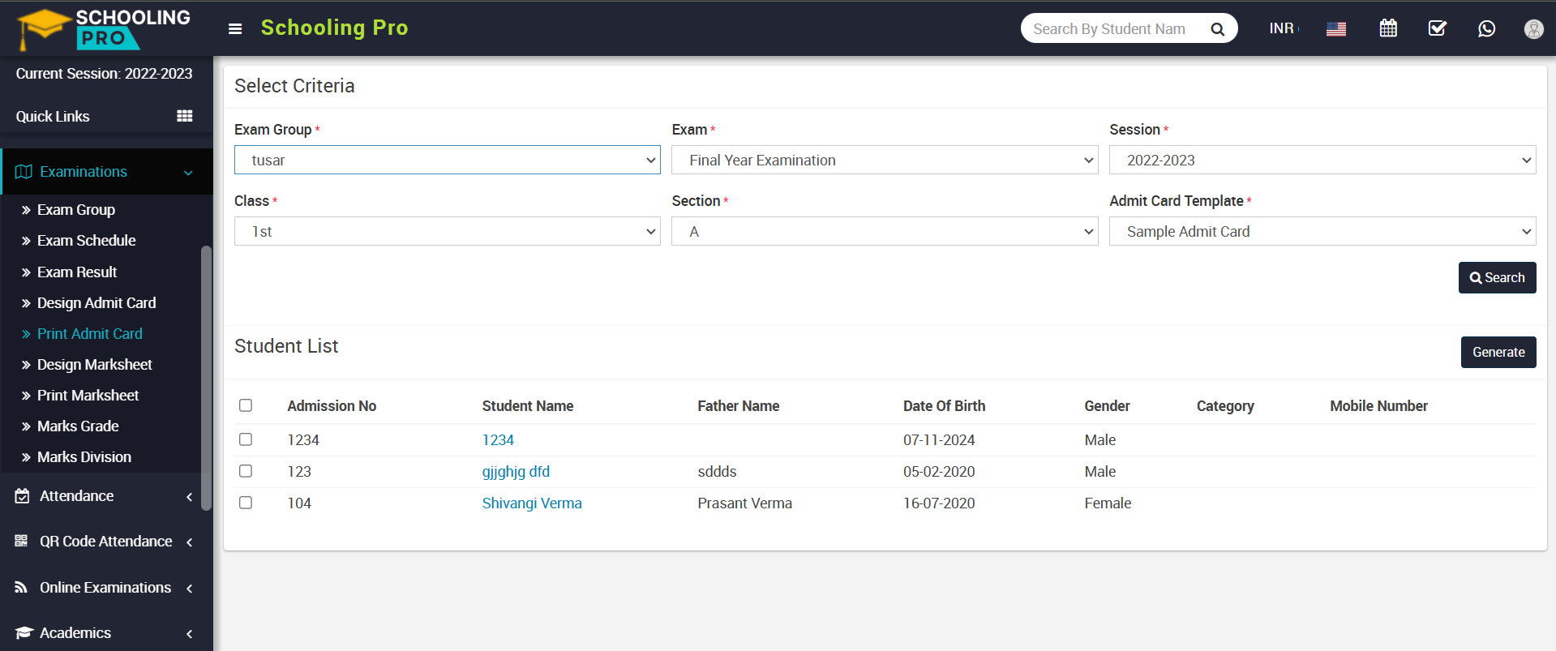
Task: Click the Date Of Birth column header
Action: point(944,406)
